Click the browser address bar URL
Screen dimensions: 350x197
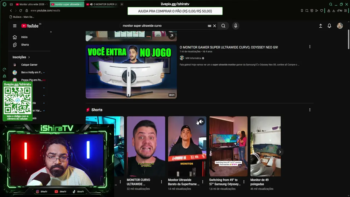click(45, 10)
